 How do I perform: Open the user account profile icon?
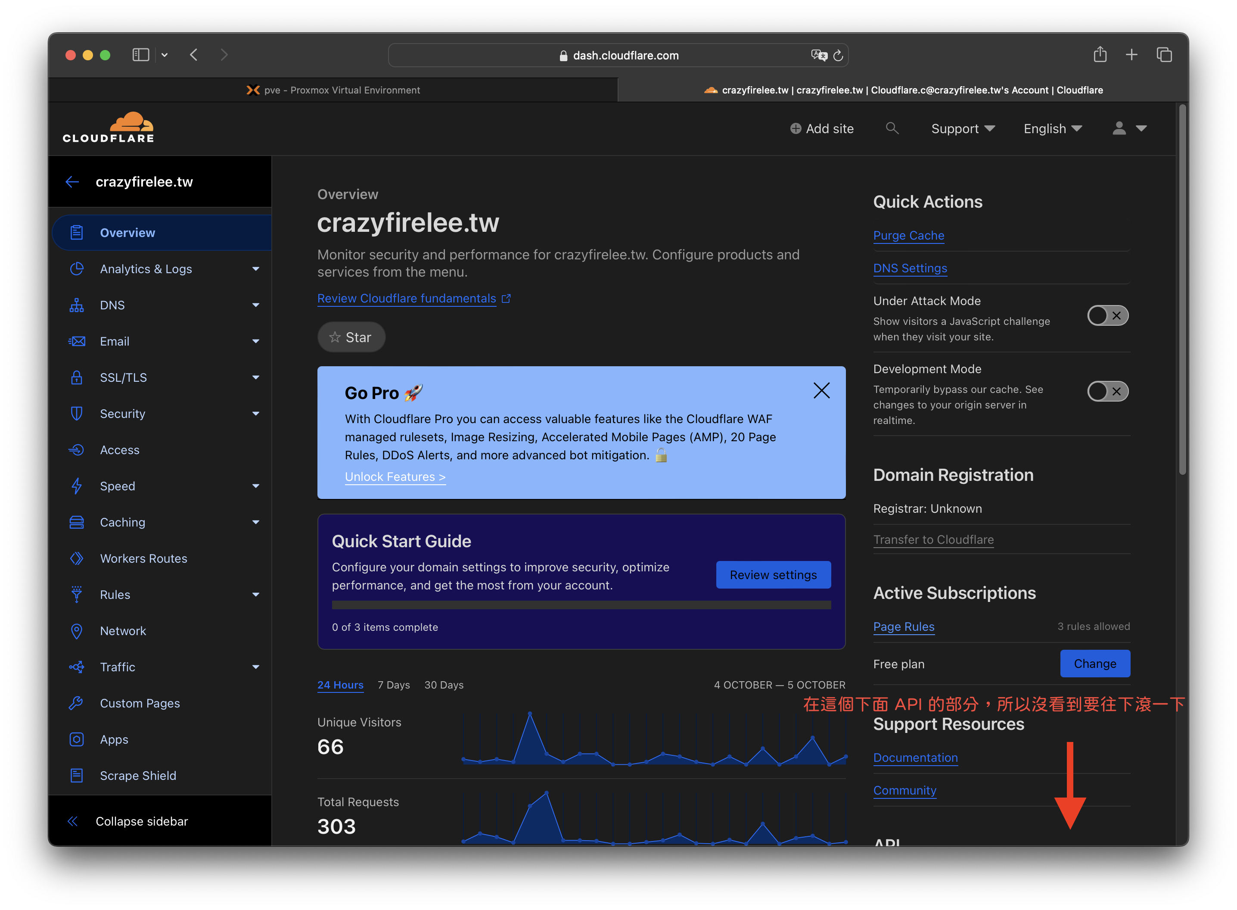pyautogui.click(x=1119, y=128)
